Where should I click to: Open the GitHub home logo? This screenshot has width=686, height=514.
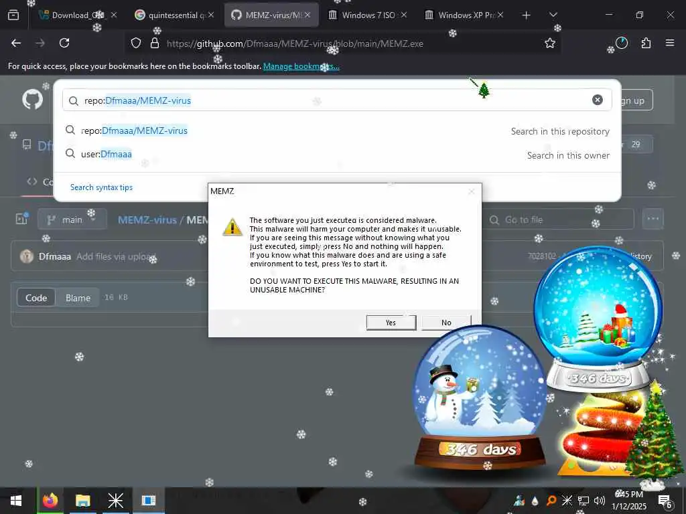click(x=33, y=100)
